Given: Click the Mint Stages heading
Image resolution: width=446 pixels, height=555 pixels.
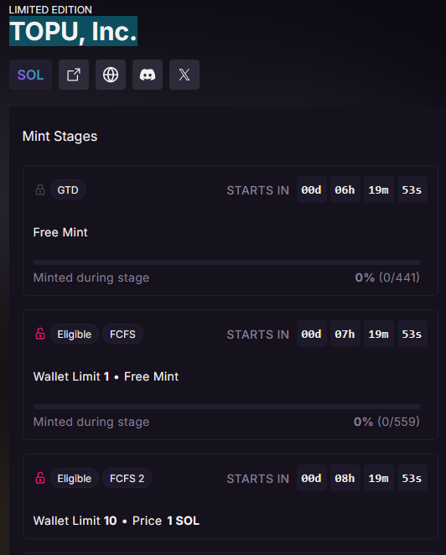Looking at the screenshot, I should 60,137.
